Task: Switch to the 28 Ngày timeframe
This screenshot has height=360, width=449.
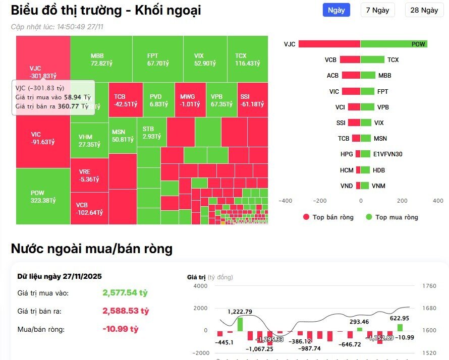Action: pos(424,10)
